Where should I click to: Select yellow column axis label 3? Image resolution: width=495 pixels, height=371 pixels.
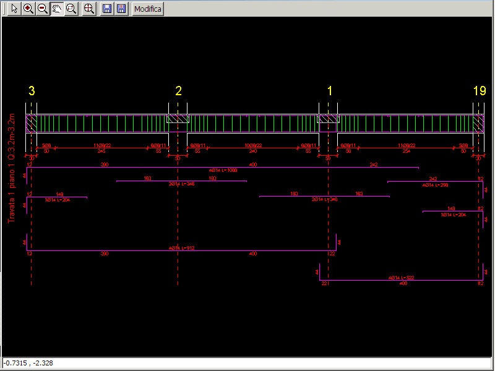(32, 91)
